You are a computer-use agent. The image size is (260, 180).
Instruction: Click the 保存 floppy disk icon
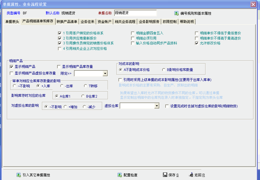point(165,175)
